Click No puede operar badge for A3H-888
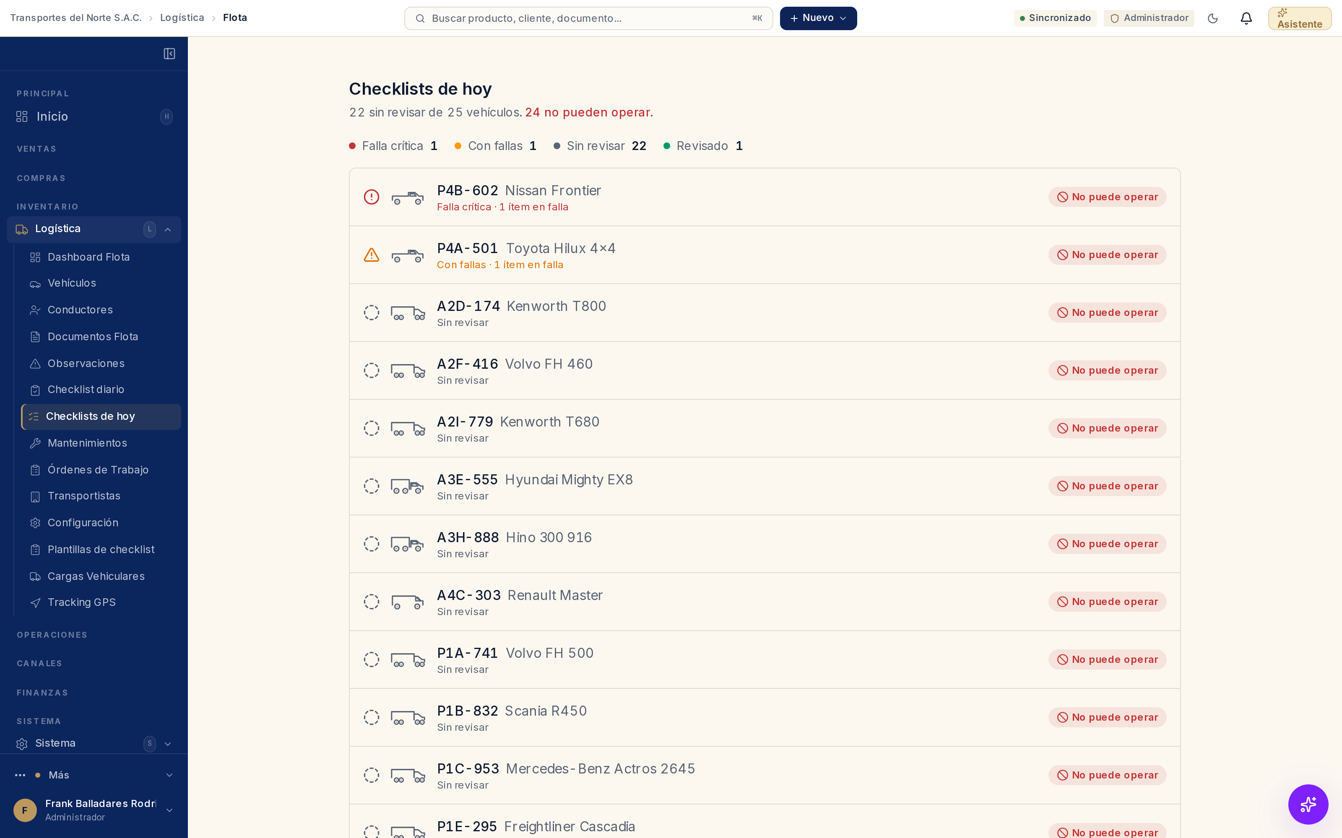The height and width of the screenshot is (838, 1342). (x=1107, y=544)
